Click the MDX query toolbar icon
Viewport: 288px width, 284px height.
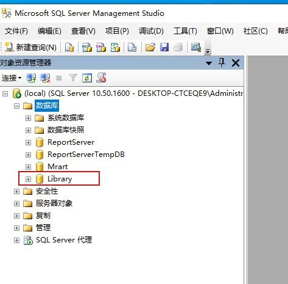coord(87,47)
